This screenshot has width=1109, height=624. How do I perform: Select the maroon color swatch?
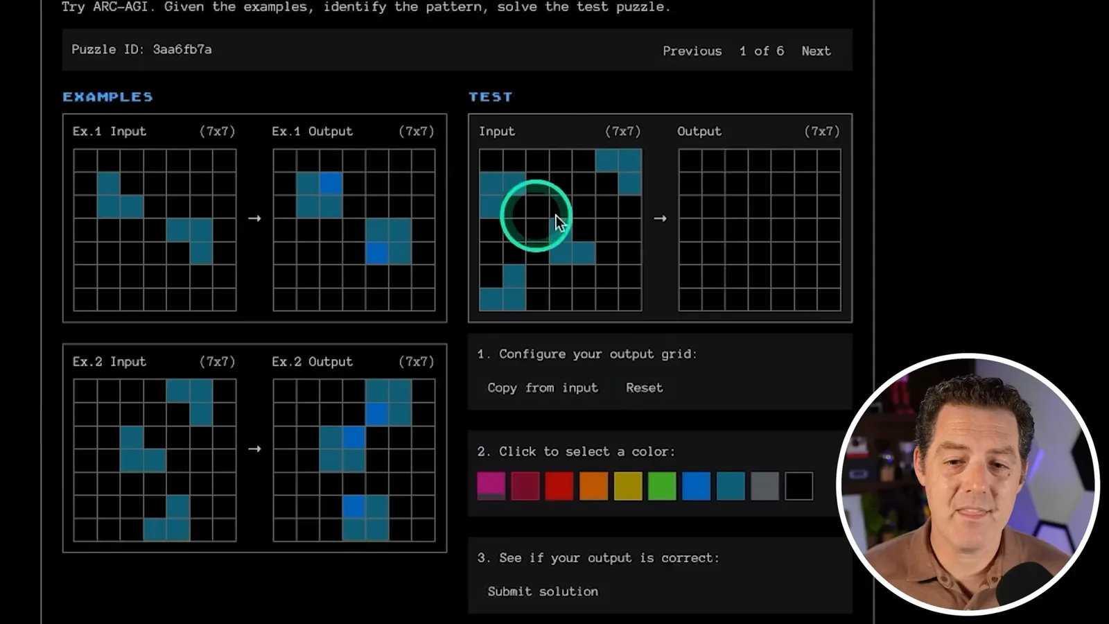coord(525,485)
